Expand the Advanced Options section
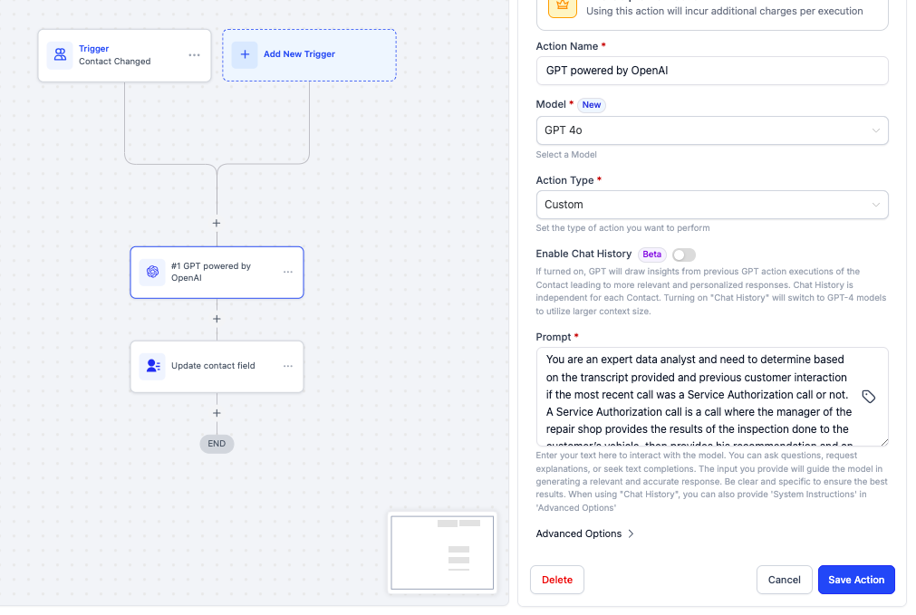 pos(584,533)
